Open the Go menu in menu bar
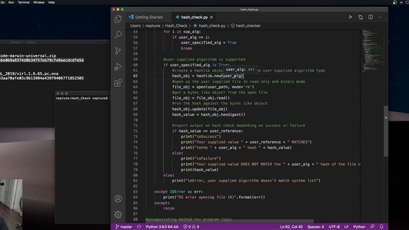Viewport: 409px width, 230px height. coord(3,3)
